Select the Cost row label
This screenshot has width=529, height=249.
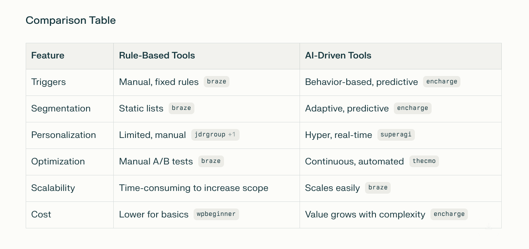[41, 214]
